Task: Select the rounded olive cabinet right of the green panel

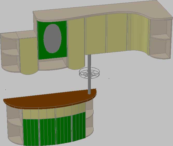Action: (x=76, y=44)
